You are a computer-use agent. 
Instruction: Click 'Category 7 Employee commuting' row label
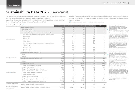click(30, 76)
